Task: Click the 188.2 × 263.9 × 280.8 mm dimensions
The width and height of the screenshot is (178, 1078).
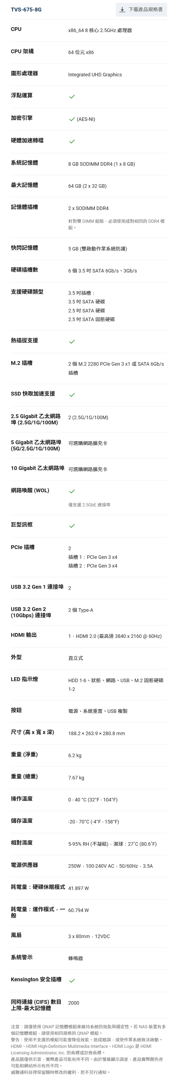Action: pos(96,734)
